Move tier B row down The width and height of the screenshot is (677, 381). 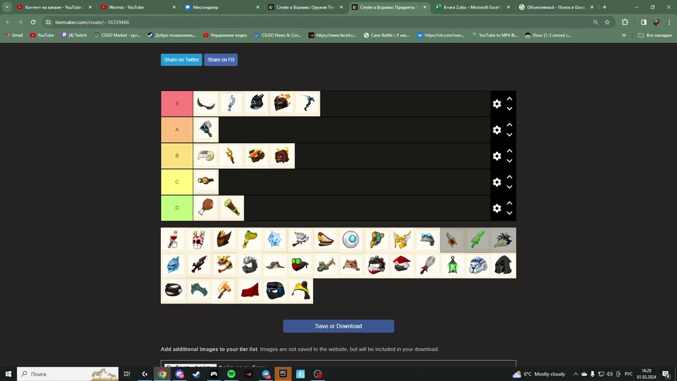(509, 160)
